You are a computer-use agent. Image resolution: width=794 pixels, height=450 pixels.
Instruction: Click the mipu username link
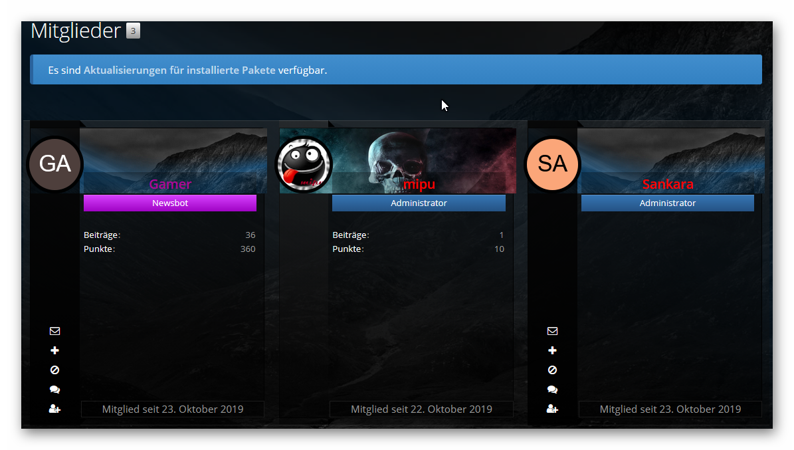419,184
